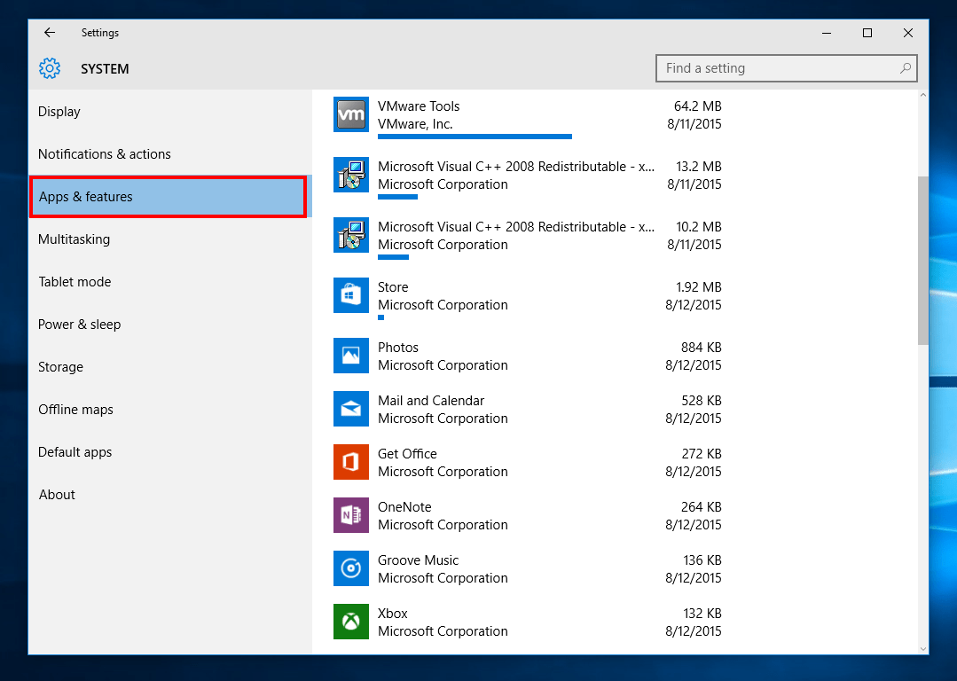Open the Storage section
The image size is (957, 681).
pyautogui.click(x=60, y=367)
